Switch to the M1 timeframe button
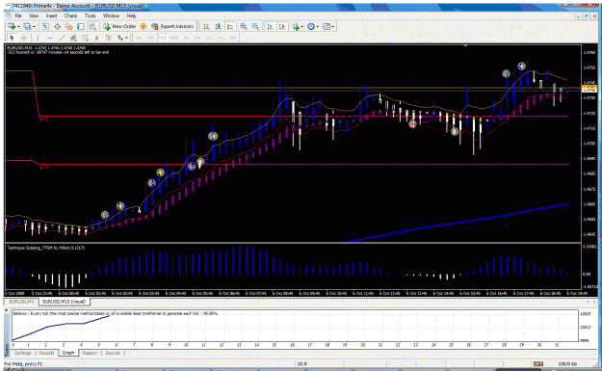The image size is (602, 371). click(x=139, y=38)
